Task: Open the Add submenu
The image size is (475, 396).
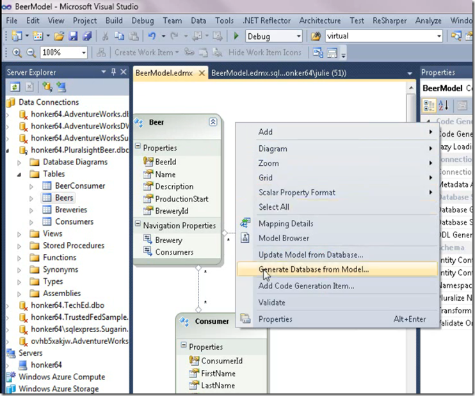Action: (x=337, y=132)
